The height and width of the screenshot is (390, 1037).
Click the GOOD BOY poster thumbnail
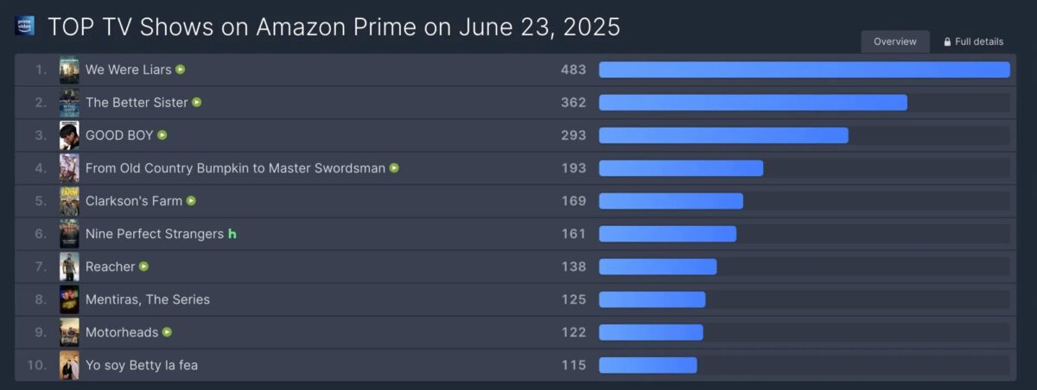[x=69, y=135]
